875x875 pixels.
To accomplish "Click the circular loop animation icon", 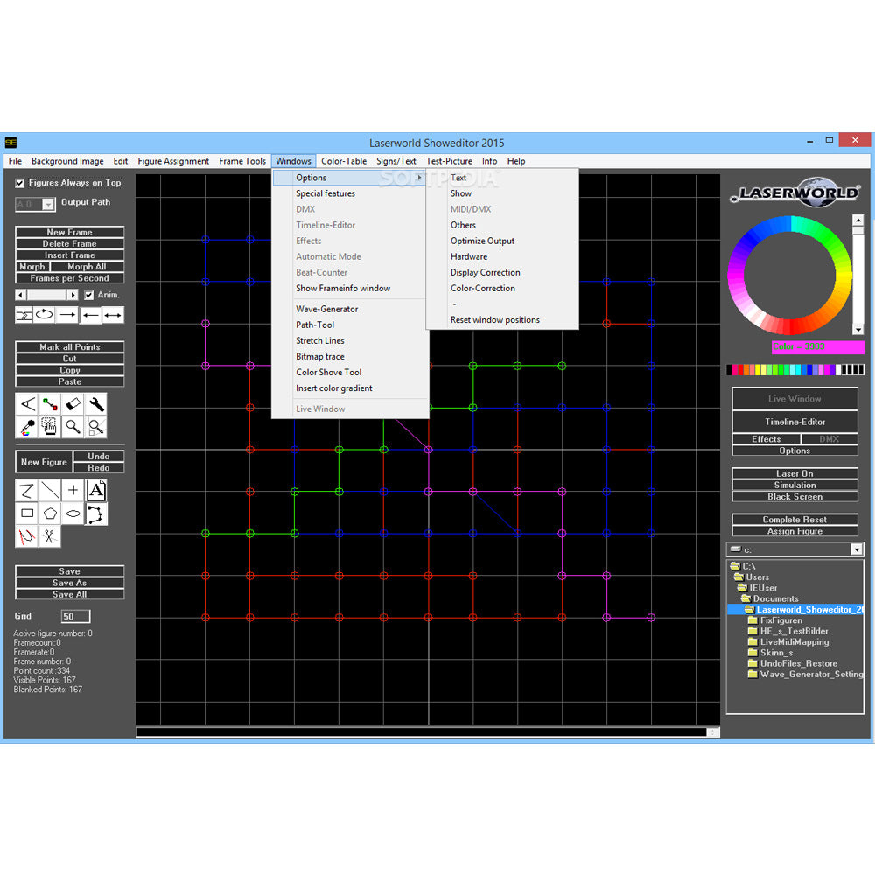I will pyautogui.click(x=44, y=315).
